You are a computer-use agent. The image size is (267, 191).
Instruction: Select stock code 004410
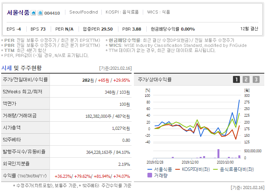coord(52,13)
